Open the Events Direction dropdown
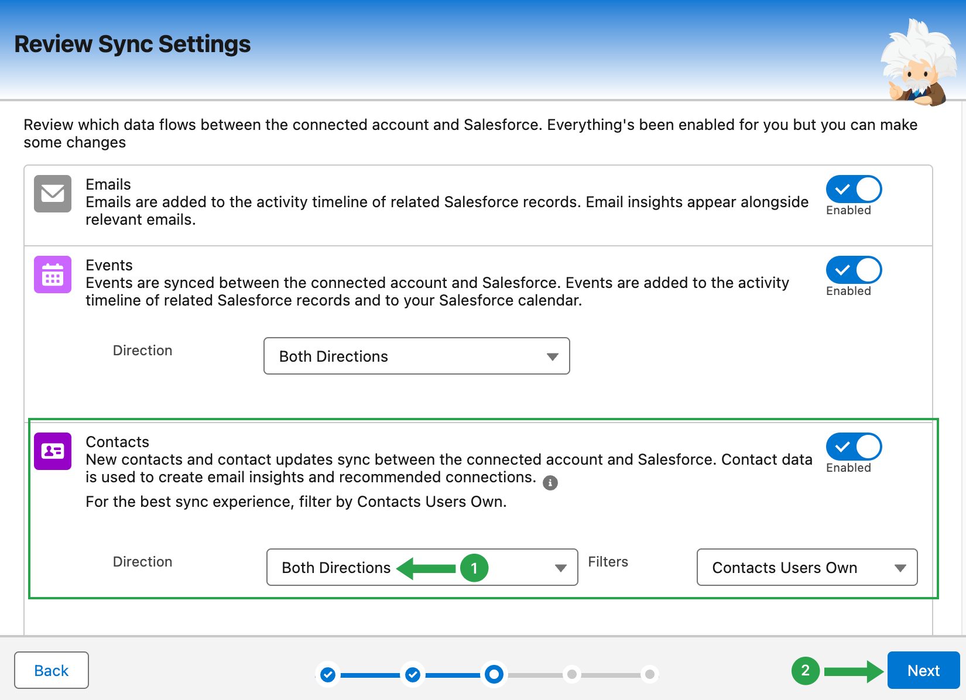This screenshot has height=700, width=966. click(417, 356)
